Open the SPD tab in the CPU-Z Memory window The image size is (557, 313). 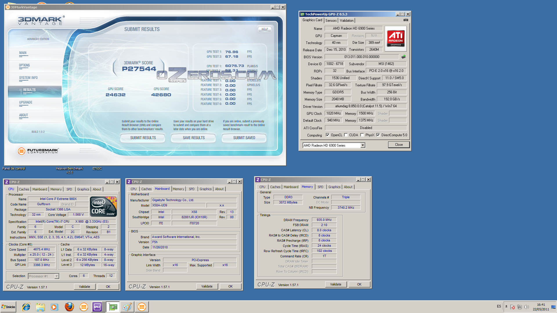[320, 187]
